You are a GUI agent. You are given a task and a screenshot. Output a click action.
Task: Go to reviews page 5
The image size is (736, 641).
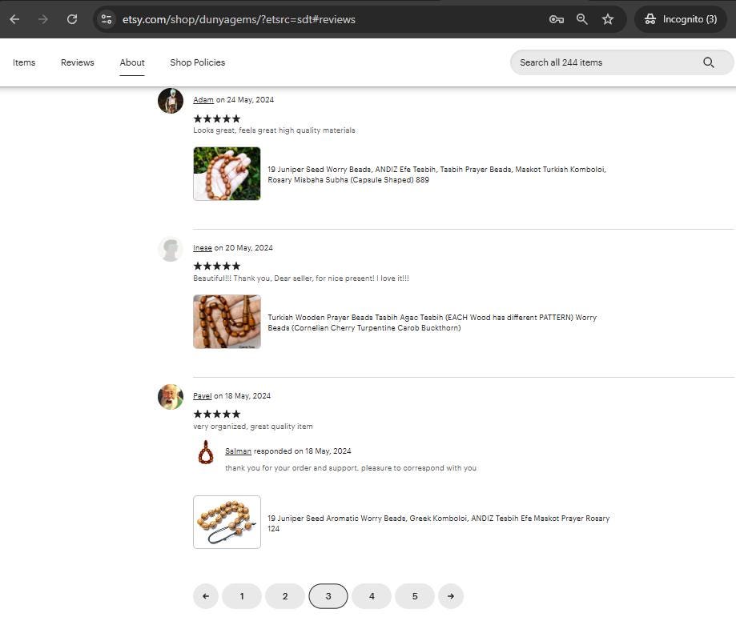415,596
